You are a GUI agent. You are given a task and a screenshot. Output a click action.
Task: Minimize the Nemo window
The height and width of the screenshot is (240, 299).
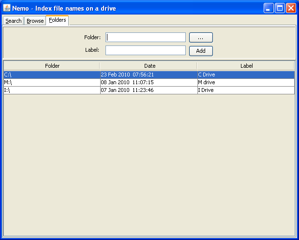click(269, 8)
